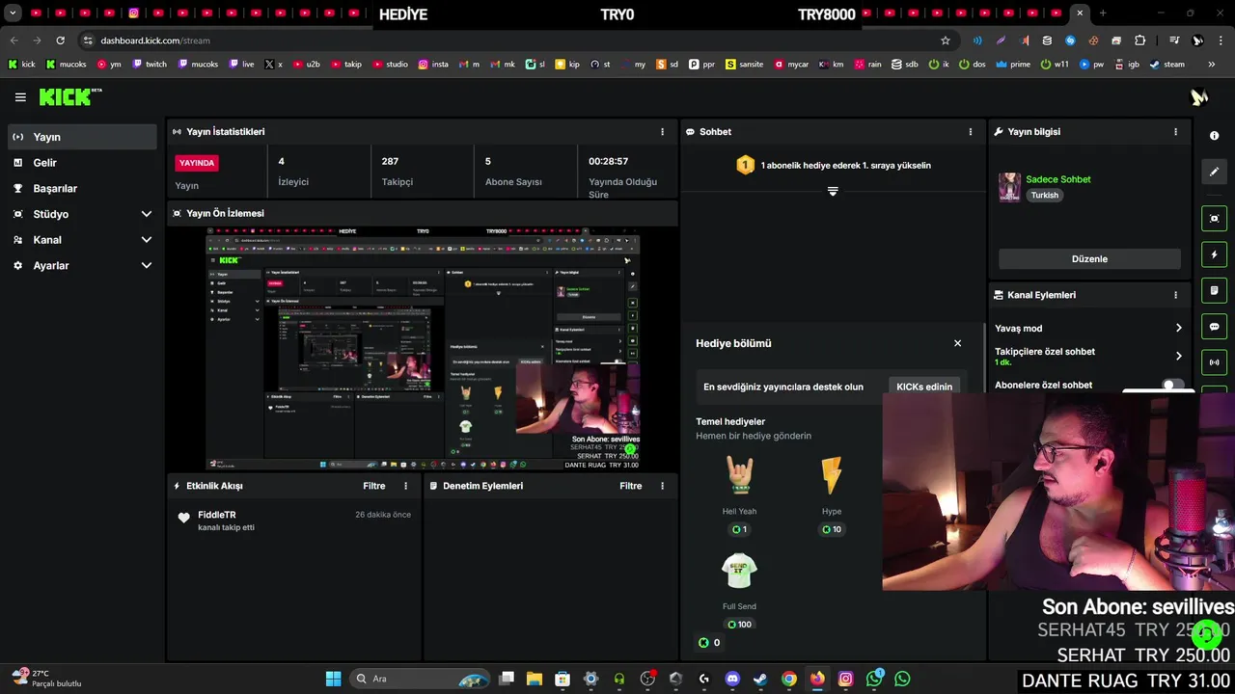Viewport: 1235px width, 694px height.
Task: Open Google Chrome from taskbar
Action: [x=789, y=679]
